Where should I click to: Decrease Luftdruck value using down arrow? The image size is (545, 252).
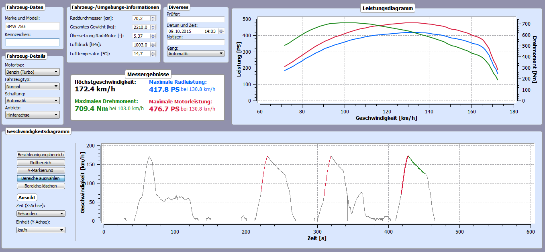[153, 46]
